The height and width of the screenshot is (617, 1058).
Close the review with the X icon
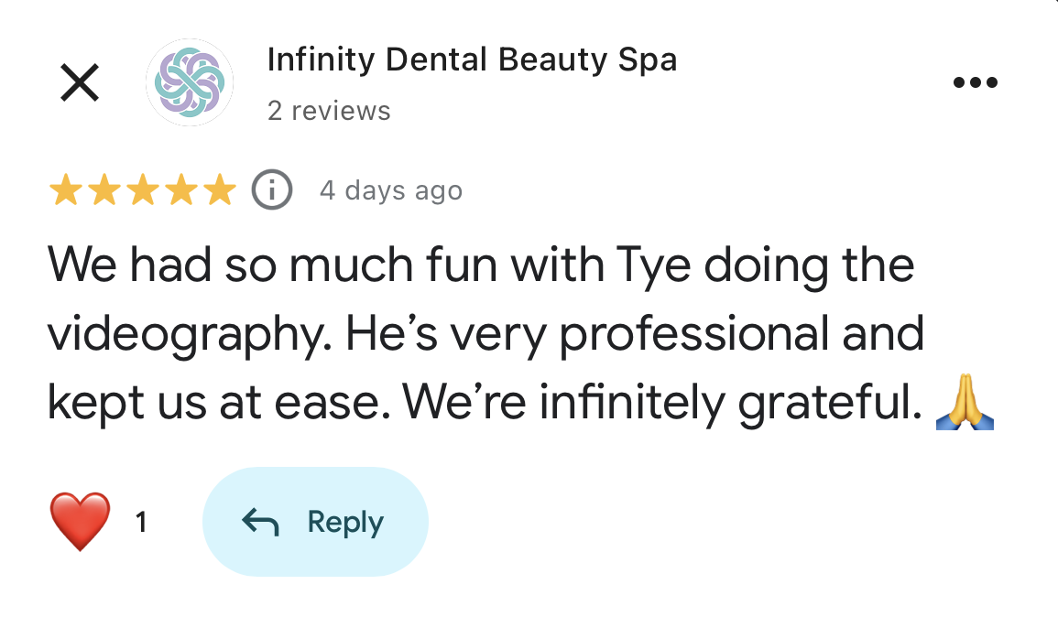[x=80, y=83]
